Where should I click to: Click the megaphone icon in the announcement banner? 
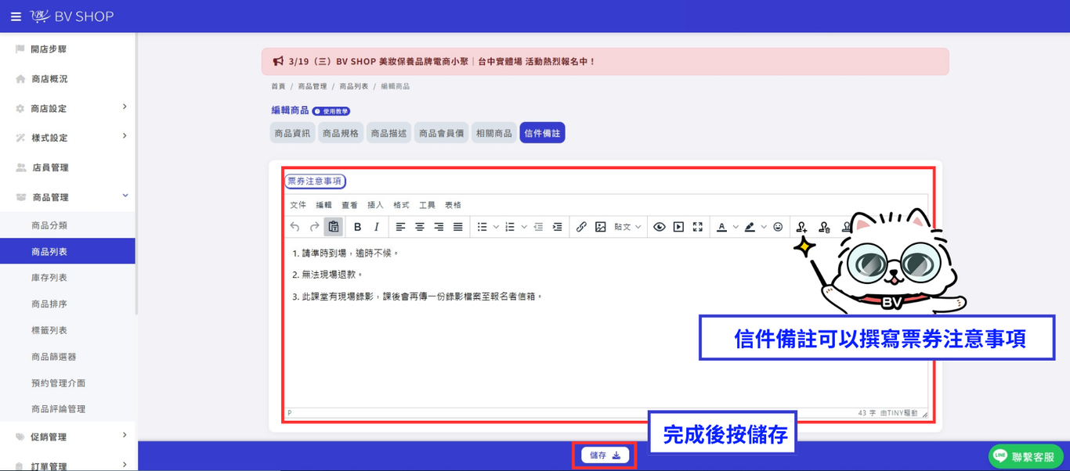[278, 61]
